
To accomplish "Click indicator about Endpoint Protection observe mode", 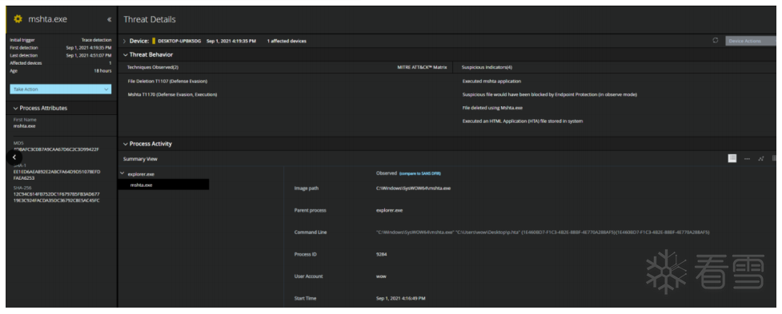I will click(x=550, y=94).
